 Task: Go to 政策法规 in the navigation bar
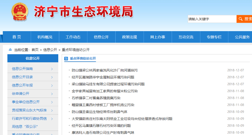click(x=129, y=37)
